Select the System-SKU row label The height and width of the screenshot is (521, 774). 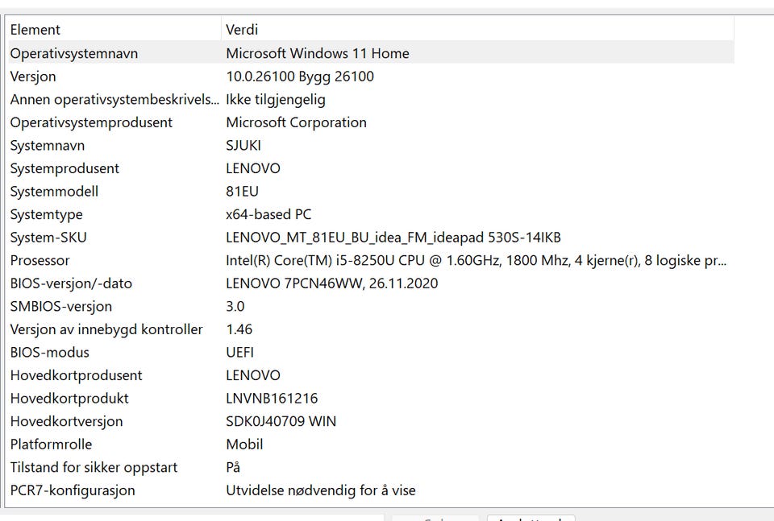coord(48,238)
